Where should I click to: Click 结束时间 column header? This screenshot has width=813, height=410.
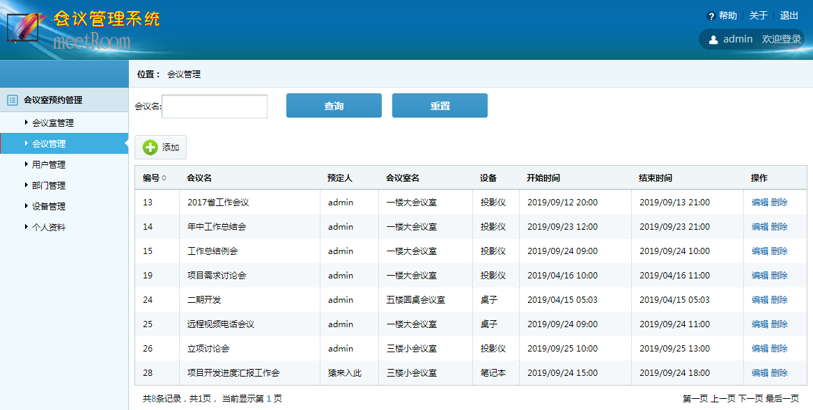(656, 178)
